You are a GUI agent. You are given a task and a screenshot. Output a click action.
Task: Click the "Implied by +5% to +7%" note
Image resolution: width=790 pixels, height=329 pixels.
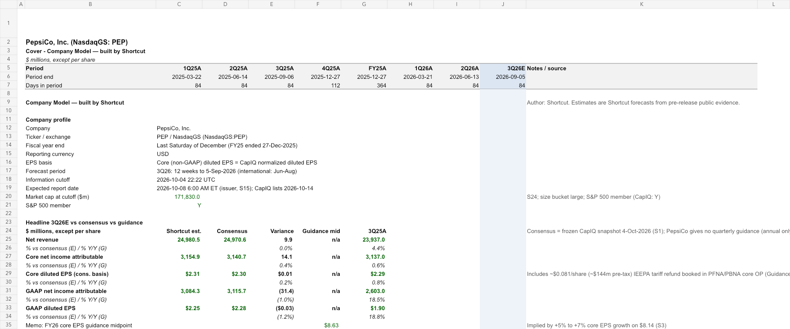pos(597,325)
